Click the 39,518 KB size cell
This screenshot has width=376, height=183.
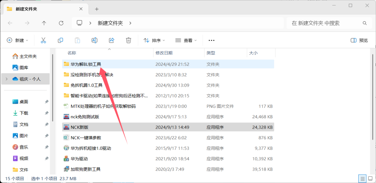tap(263, 169)
